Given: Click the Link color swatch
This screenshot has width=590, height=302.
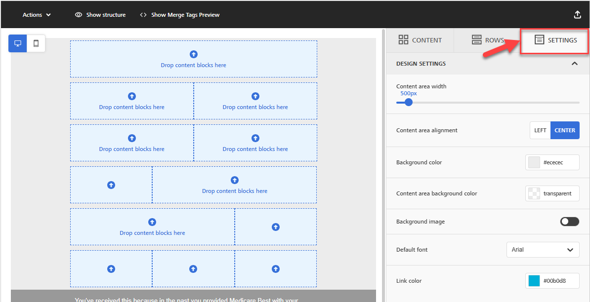Looking at the screenshot, I should coord(534,280).
